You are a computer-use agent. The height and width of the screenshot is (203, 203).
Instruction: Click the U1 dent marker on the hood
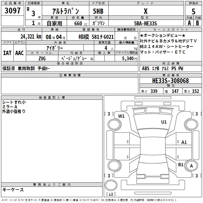pos(164,122)
